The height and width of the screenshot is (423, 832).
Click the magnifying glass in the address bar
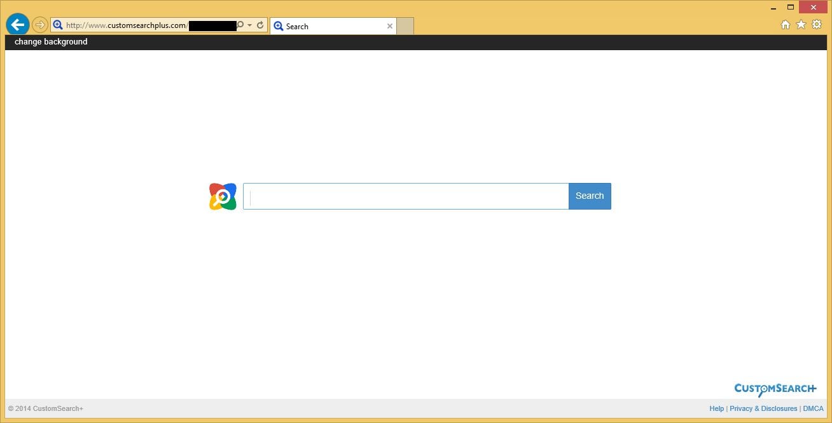point(58,25)
